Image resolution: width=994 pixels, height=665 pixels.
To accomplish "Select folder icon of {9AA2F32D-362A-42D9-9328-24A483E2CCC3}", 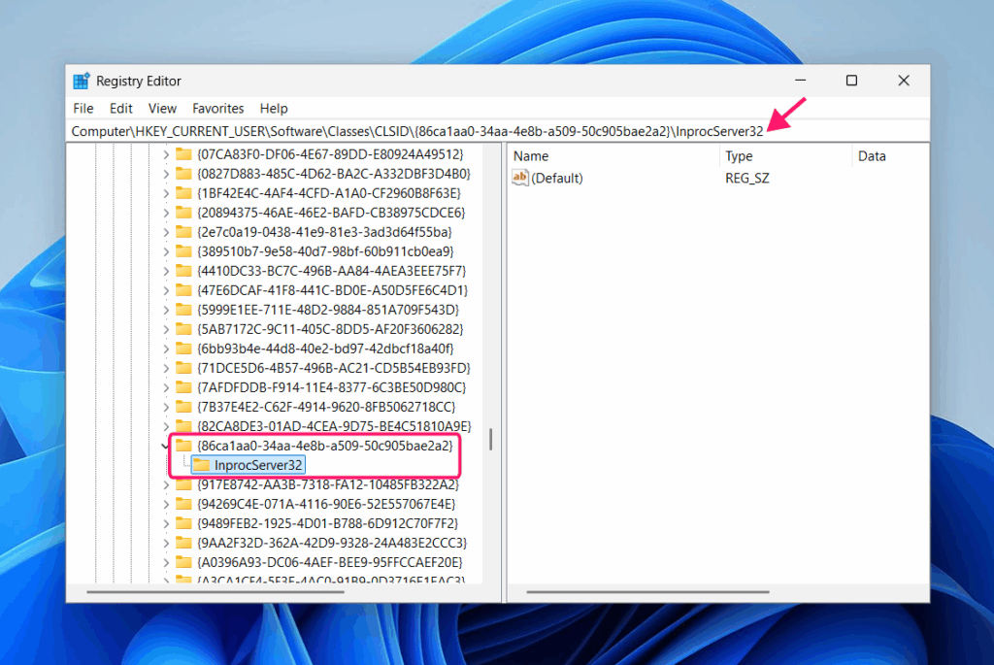I will [x=183, y=543].
